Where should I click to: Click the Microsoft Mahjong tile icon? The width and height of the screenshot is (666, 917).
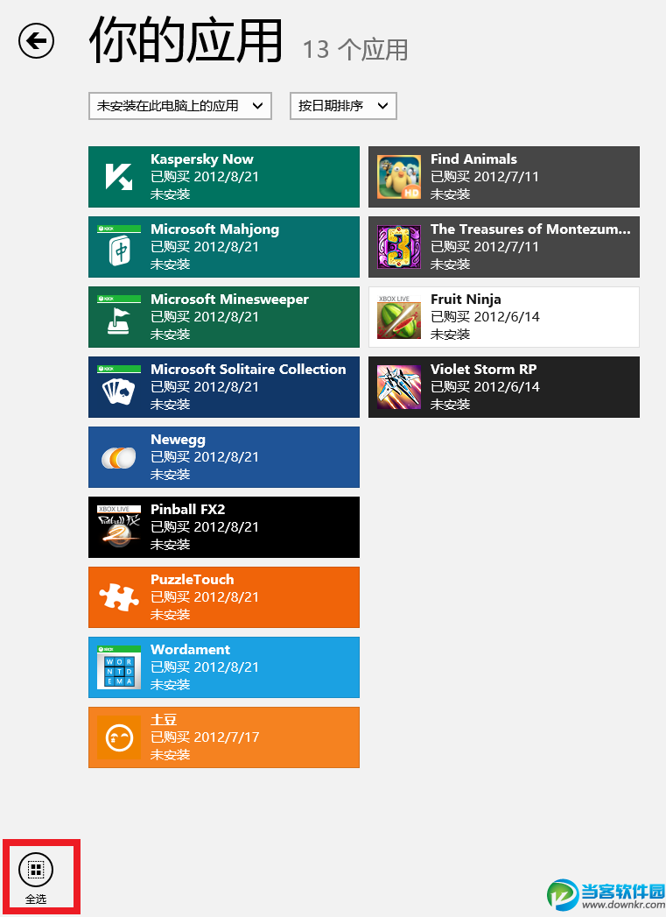pyautogui.click(x=119, y=247)
